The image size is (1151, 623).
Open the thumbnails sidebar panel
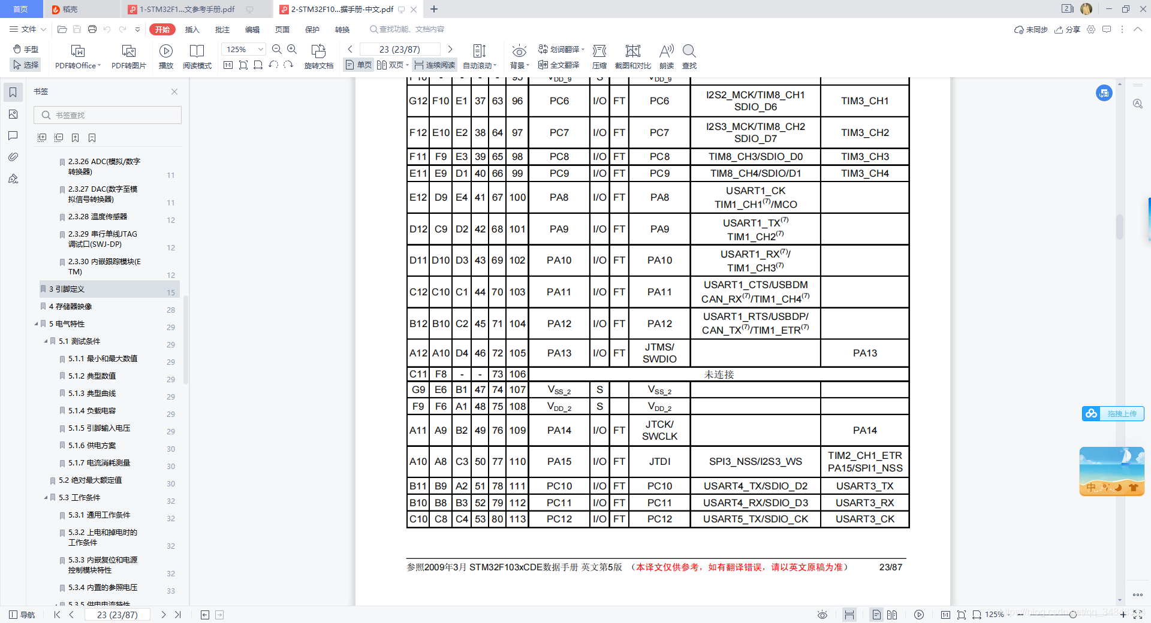pyautogui.click(x=13, y=114)
